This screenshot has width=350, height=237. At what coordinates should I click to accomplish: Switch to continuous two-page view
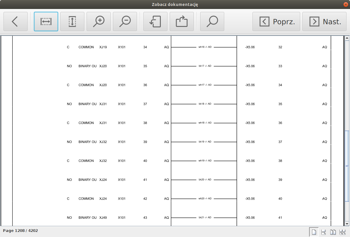[x=343, y=232]
